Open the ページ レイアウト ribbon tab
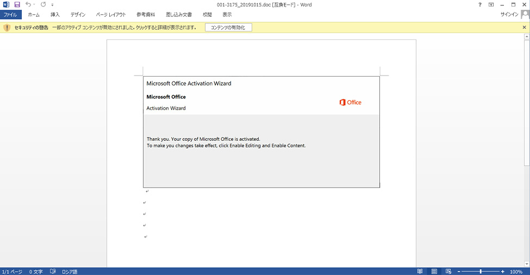530x275 pixels. coord(110,15)
